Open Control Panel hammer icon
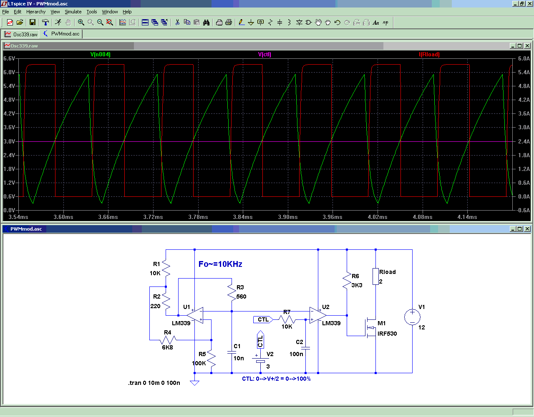Viewport: 534px width, 417px height. [x=45, y=23]
